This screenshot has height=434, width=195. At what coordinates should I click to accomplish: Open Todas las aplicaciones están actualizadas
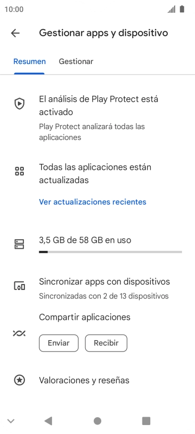[95, 173]
